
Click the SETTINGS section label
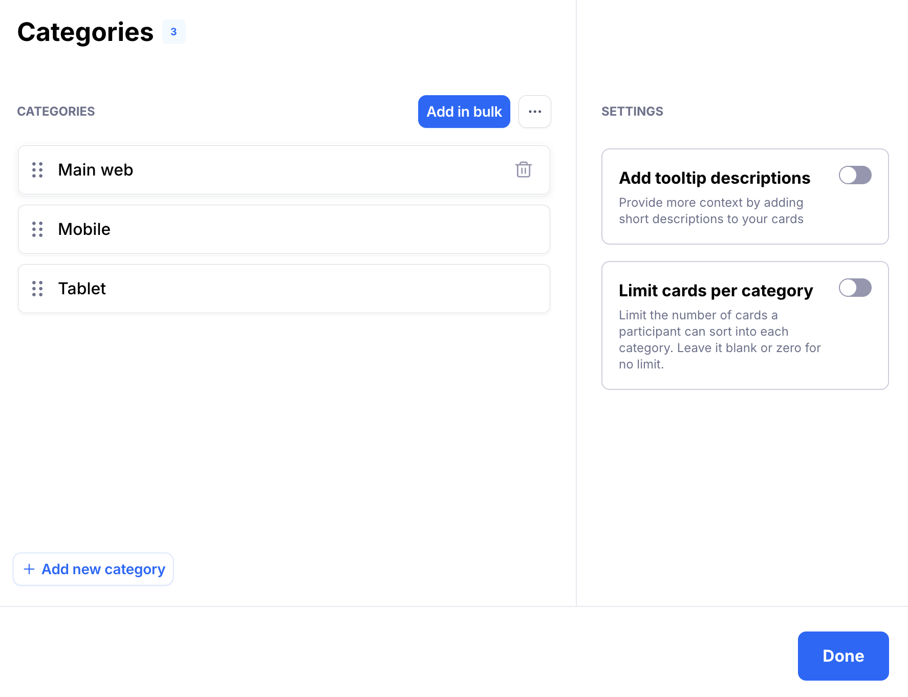coord(632,112)
